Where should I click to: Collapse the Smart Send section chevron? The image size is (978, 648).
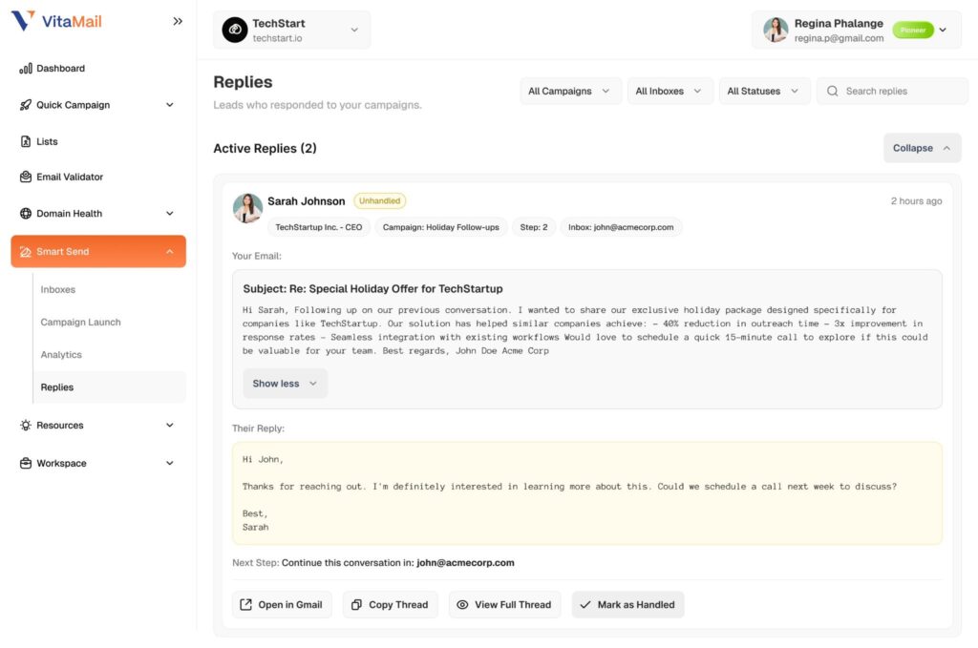(170, 252)
